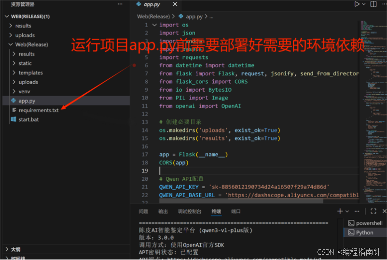Select the powershell terminal session

[365, 223]
